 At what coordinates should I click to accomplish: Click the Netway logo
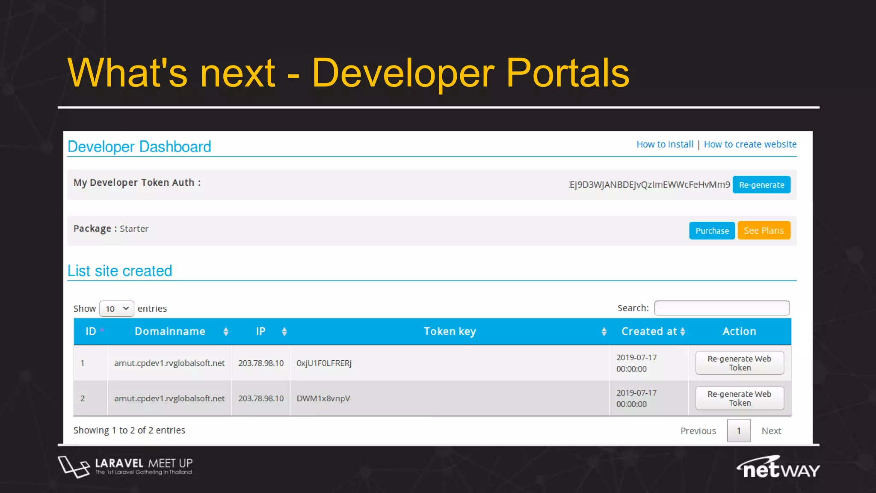tap(778, 467)
